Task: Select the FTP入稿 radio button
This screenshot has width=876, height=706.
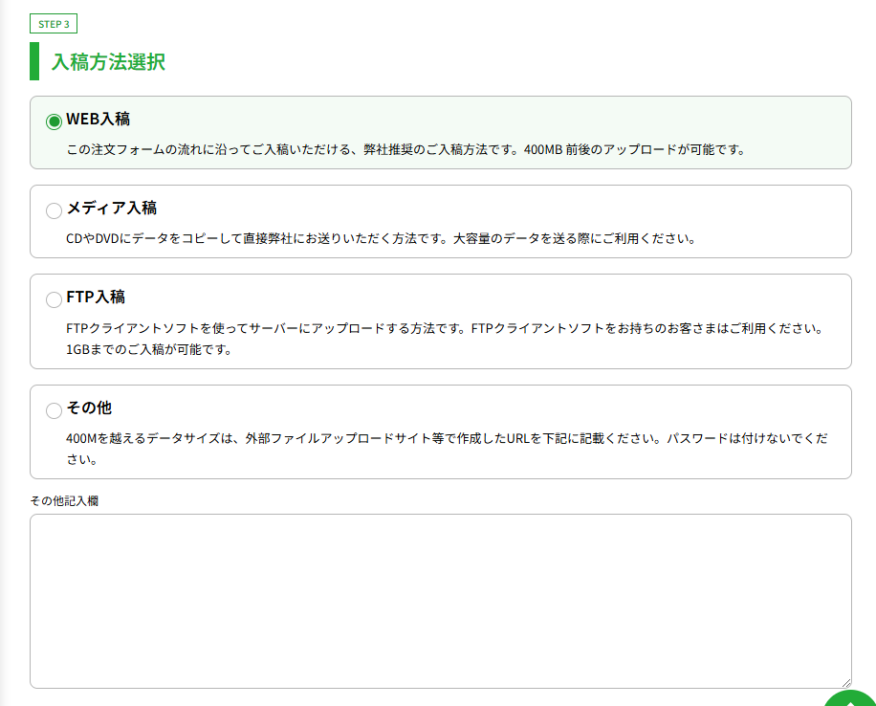Action: [x=55, y=299]
